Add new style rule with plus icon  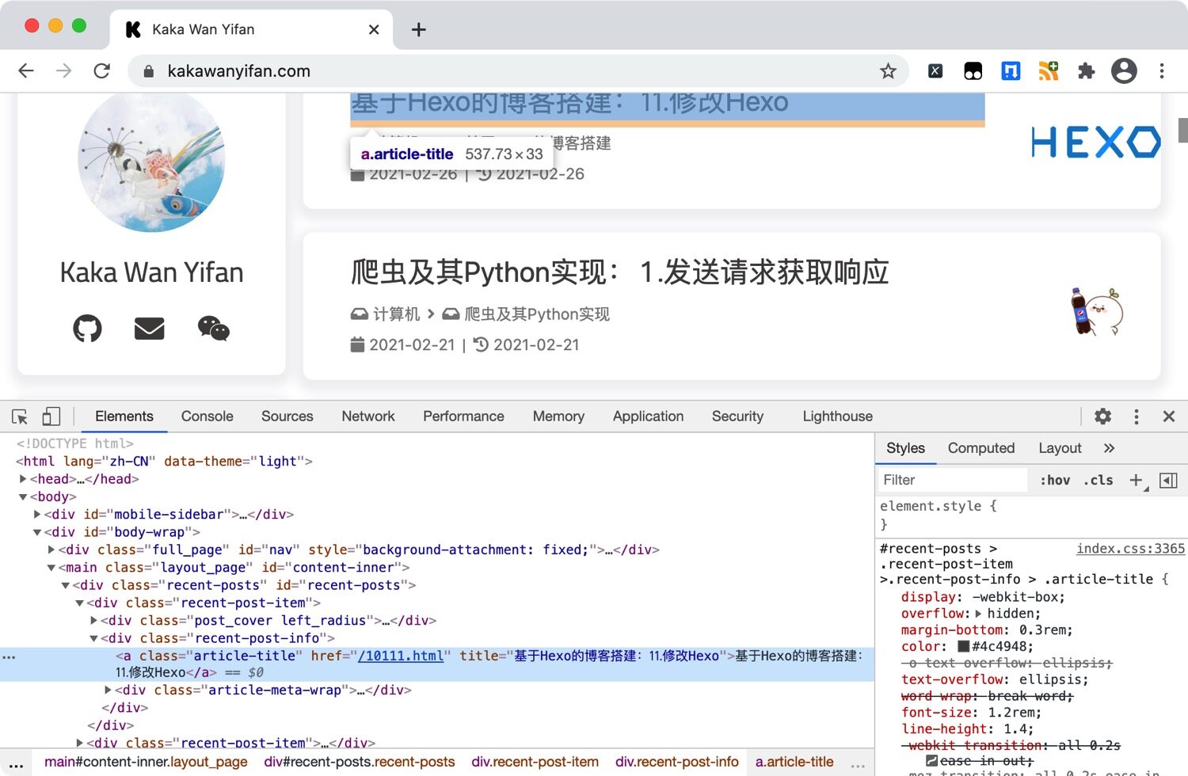pyautogui.click(x=1136, y=480)
